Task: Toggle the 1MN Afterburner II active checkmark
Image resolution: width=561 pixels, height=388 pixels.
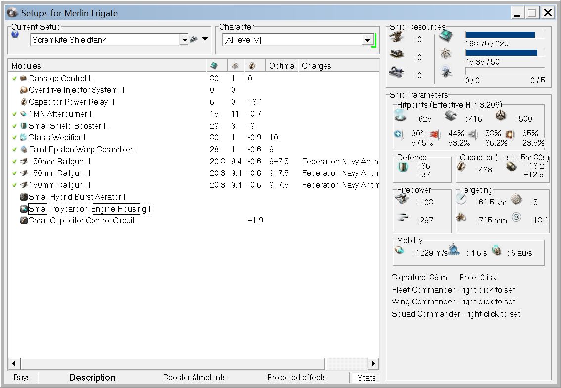Action: (14, 114)
